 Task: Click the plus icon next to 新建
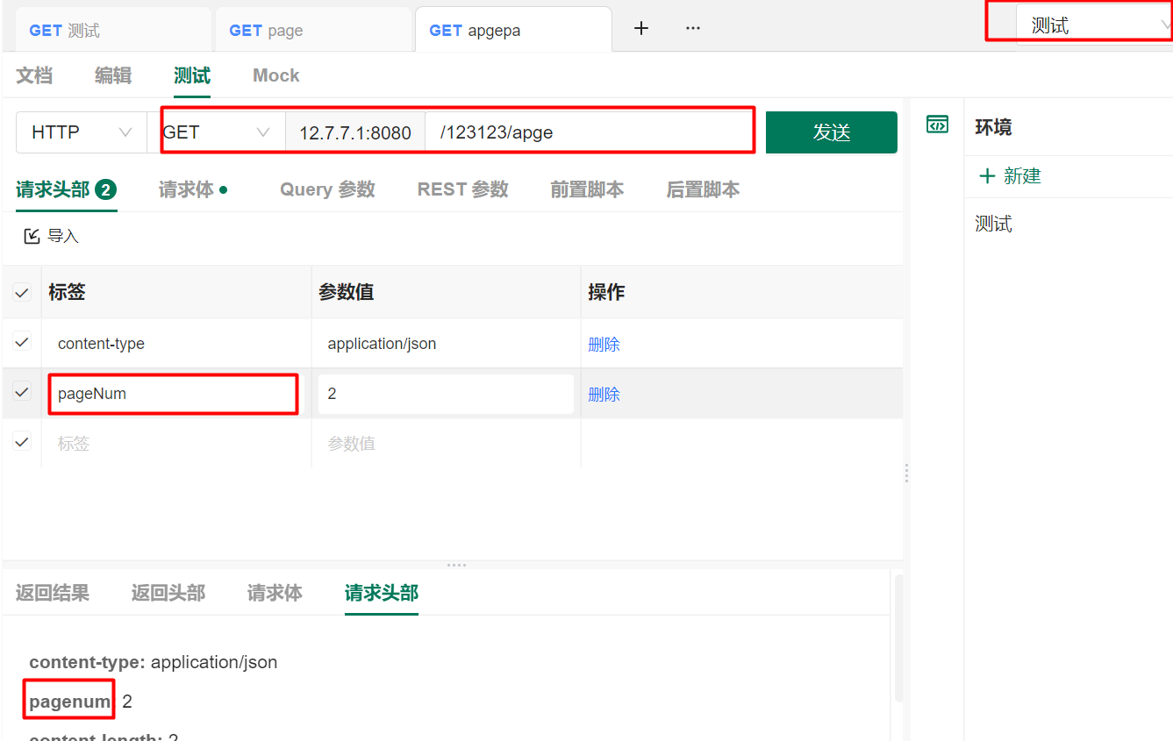coord(987,176)
